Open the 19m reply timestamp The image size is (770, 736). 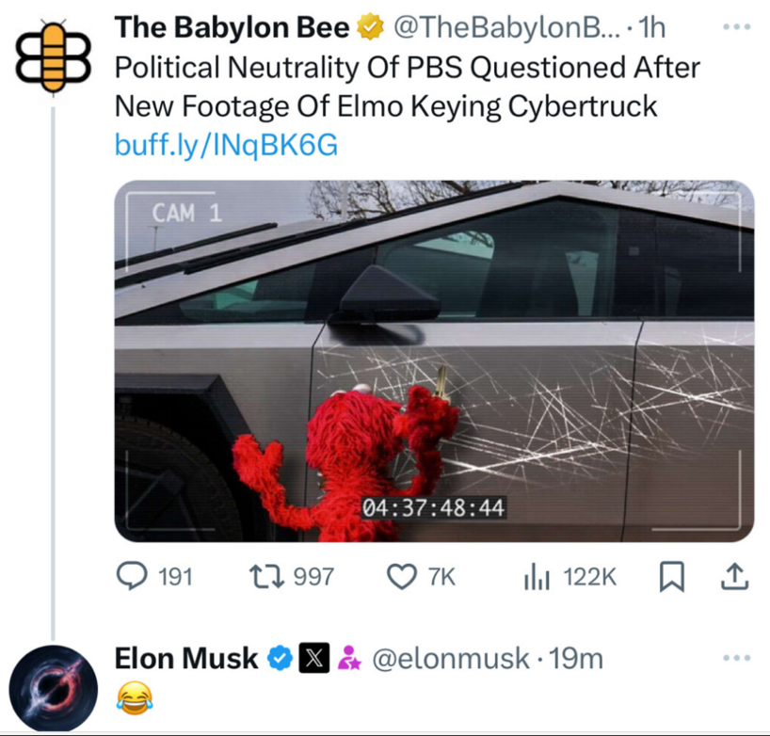point(574,659)
